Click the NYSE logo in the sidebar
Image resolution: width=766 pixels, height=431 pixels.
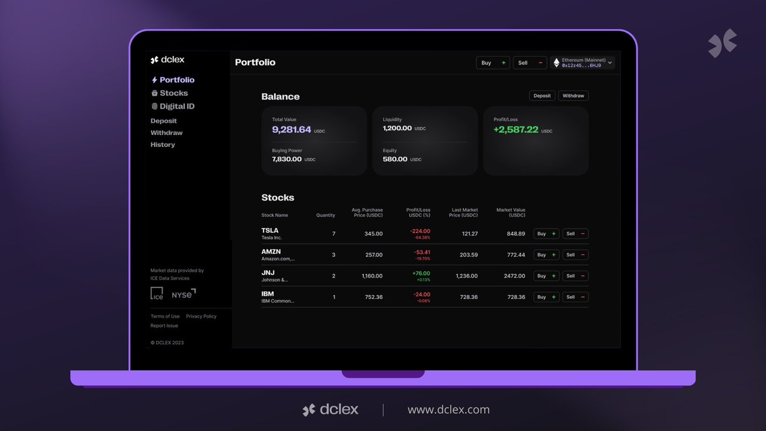[184, 294]
